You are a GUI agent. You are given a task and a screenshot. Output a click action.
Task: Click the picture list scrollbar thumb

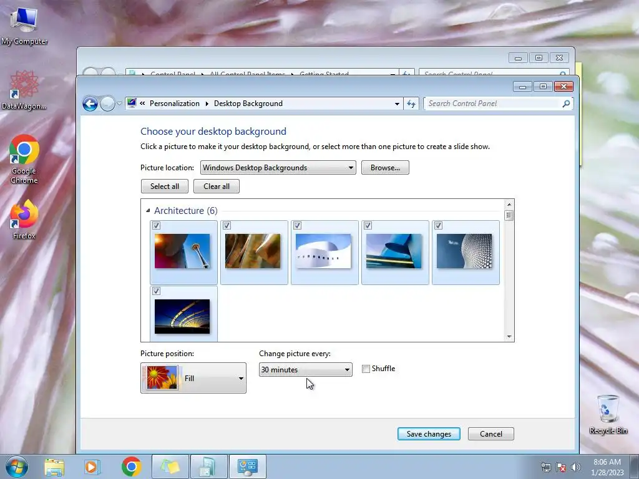pyautogui.click(x=509, y=215)
